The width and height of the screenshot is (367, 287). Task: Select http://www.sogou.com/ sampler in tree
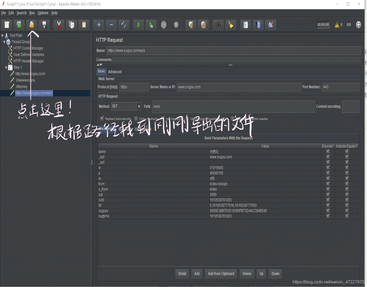tap(30, 74)
